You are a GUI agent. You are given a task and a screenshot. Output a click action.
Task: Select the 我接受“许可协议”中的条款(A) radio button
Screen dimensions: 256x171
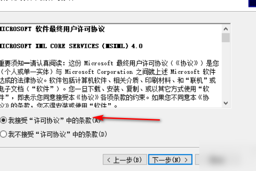tap(3, 120)
